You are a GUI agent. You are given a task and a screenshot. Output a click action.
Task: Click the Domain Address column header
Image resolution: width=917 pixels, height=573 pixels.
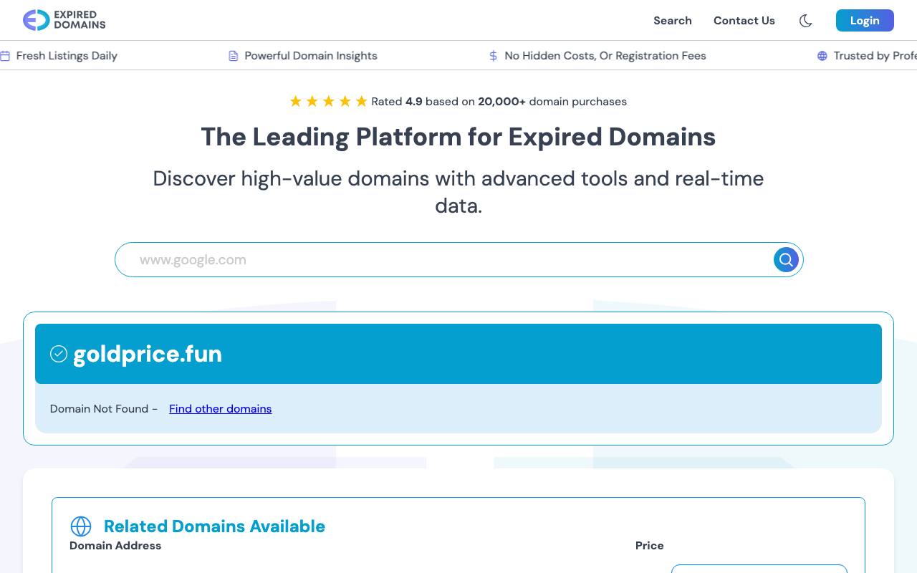click(115, 546)
